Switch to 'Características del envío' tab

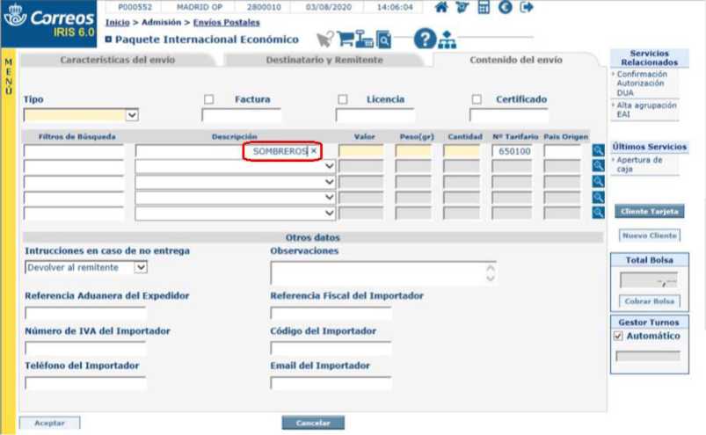[x=117, y=60]
